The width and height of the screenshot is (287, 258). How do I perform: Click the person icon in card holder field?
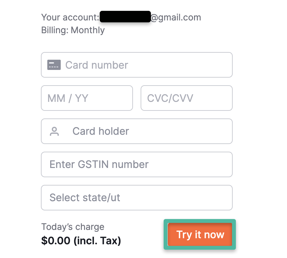[54, 131]
